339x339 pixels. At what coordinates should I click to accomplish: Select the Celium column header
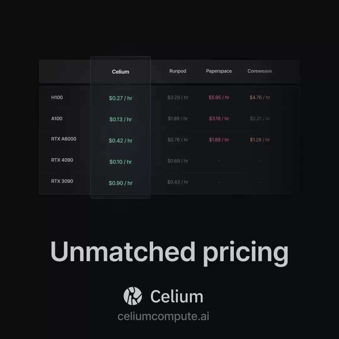tap(121, 72)
